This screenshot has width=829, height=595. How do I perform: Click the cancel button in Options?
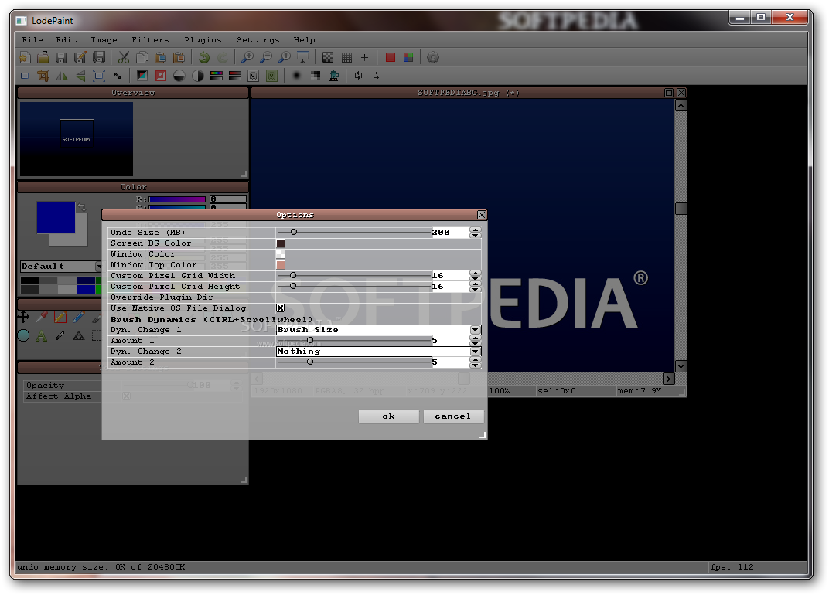pos(453,416)
